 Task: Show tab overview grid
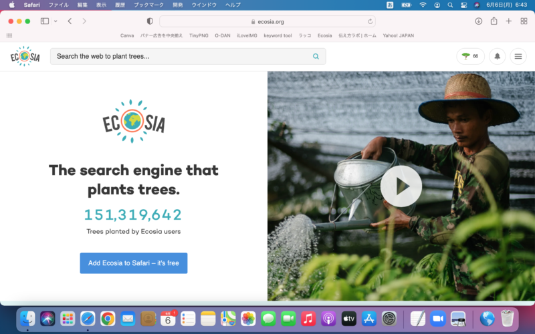(x=524, y=21)
